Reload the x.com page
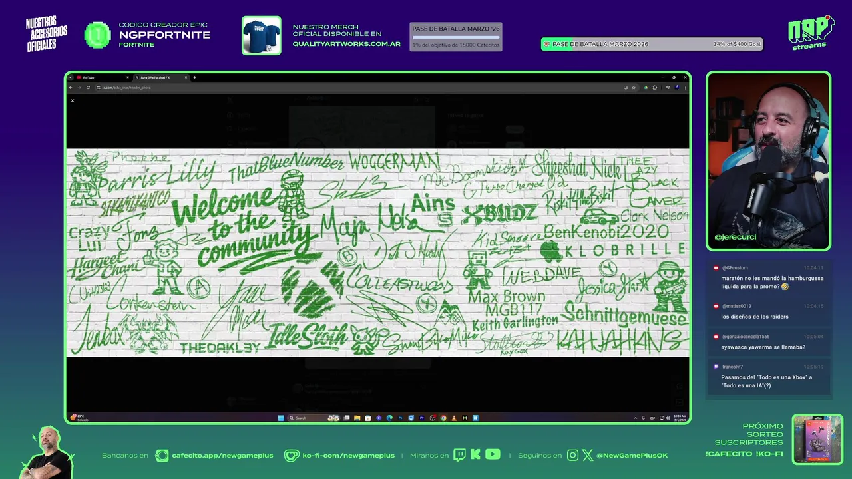This screenshot has height=479, width=852. 88,88
